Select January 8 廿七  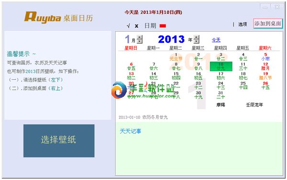point(176,66)
